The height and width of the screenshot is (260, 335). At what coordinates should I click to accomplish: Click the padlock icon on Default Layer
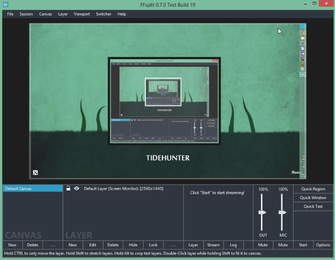(68, 188)
